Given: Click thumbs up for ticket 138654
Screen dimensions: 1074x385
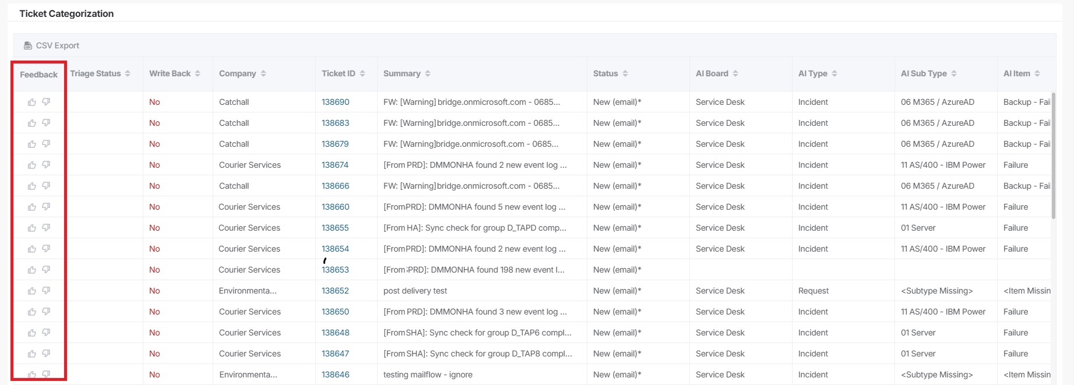Looking at the screenshot, I should tap(32, 249).
